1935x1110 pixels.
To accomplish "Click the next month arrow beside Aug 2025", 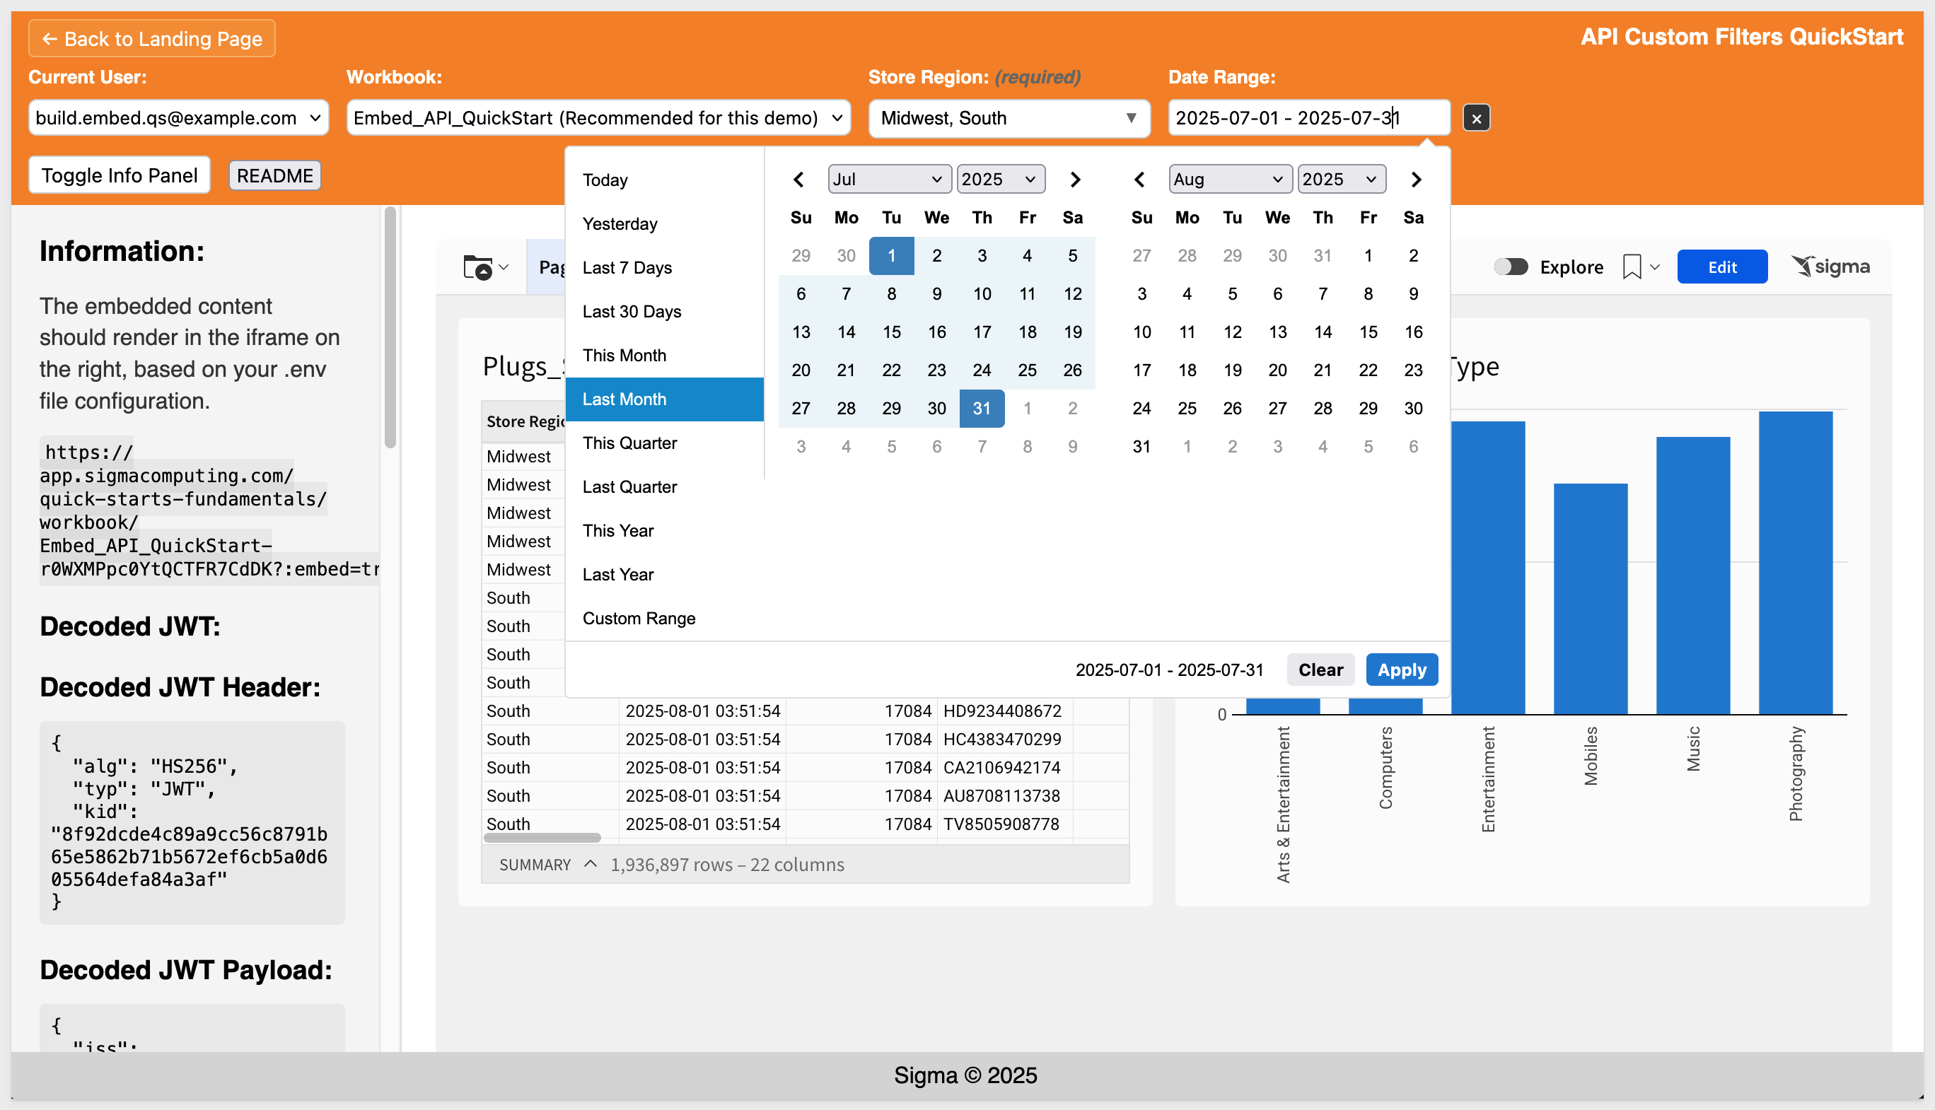I will tap(1416, 179).
